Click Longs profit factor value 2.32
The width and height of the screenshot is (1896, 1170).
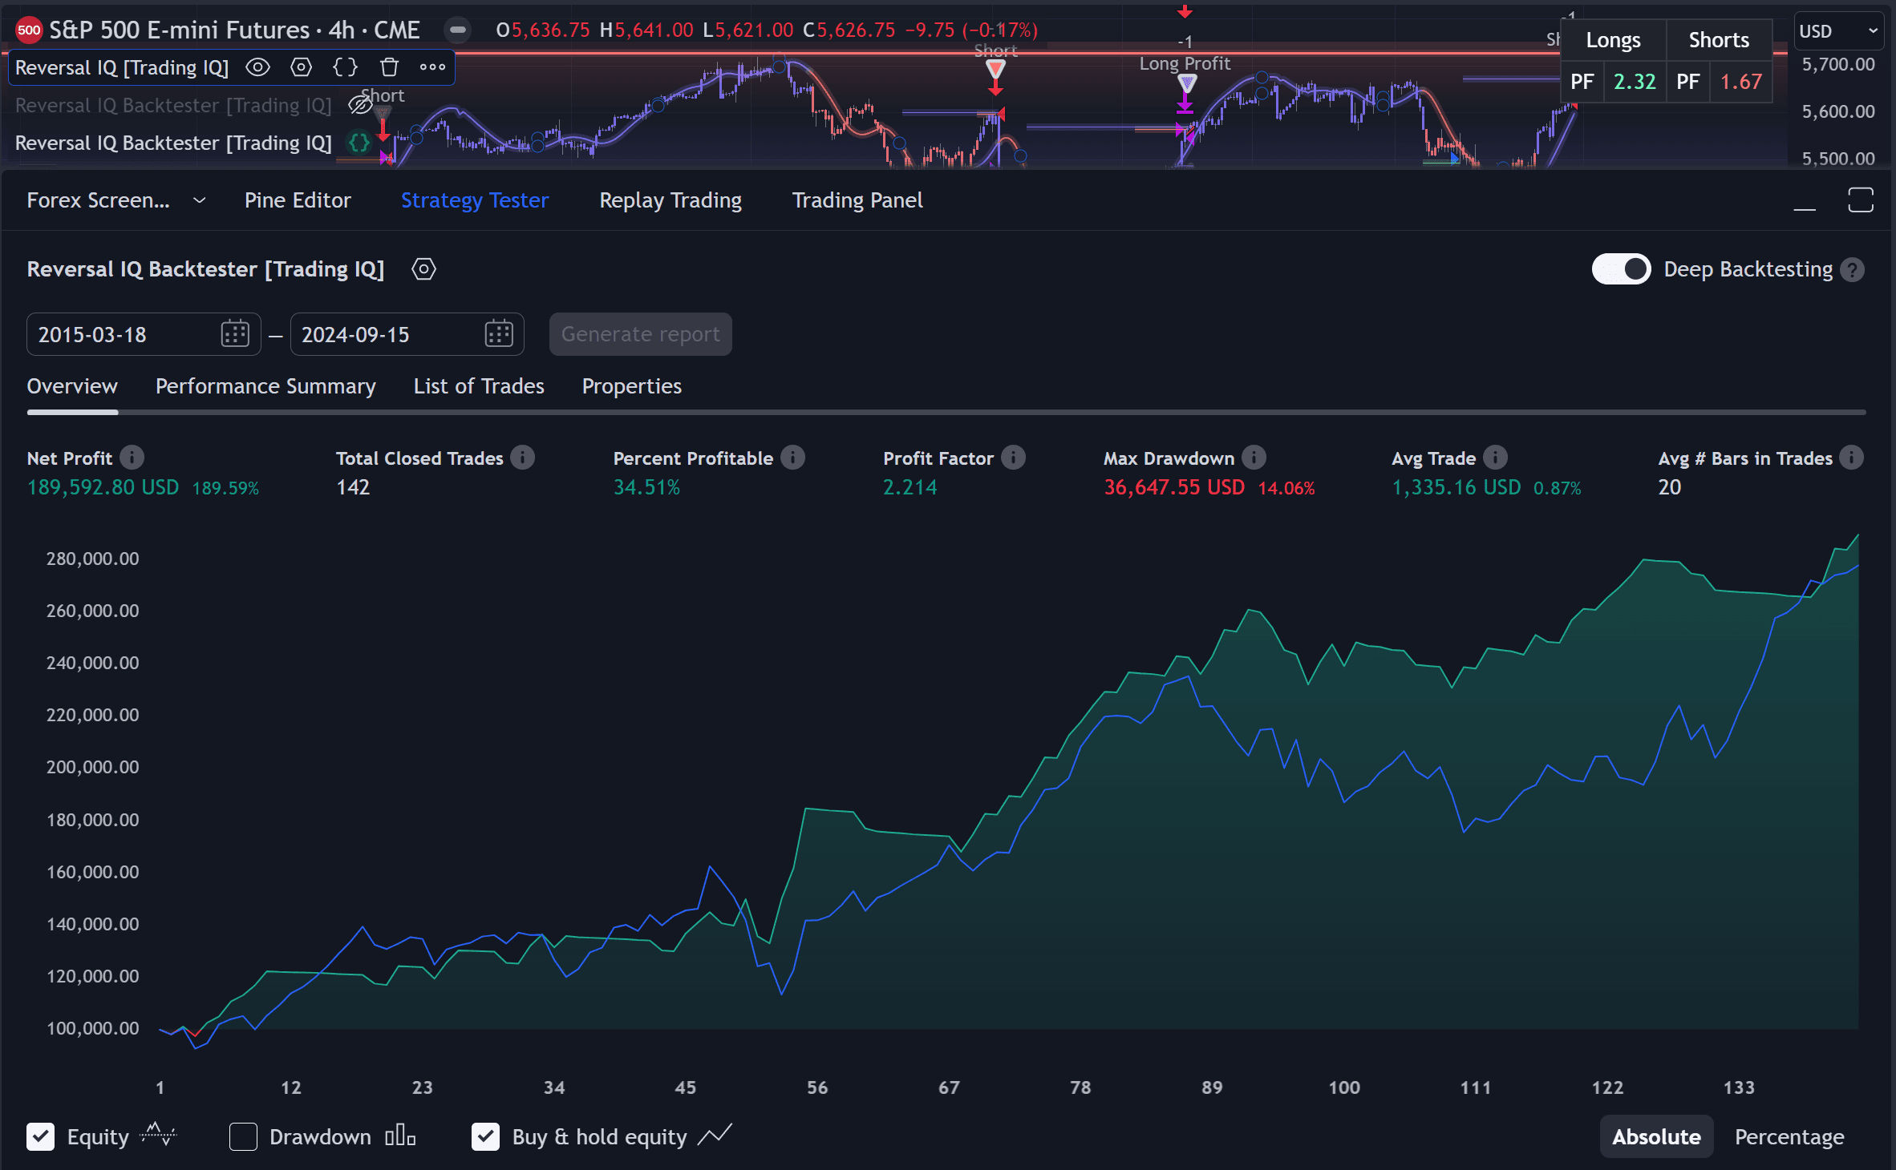pyautogui.click(x=1635, y=82)
